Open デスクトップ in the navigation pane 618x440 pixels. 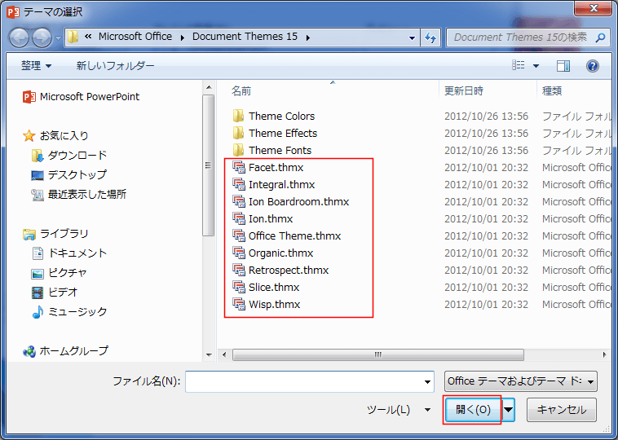69,175
